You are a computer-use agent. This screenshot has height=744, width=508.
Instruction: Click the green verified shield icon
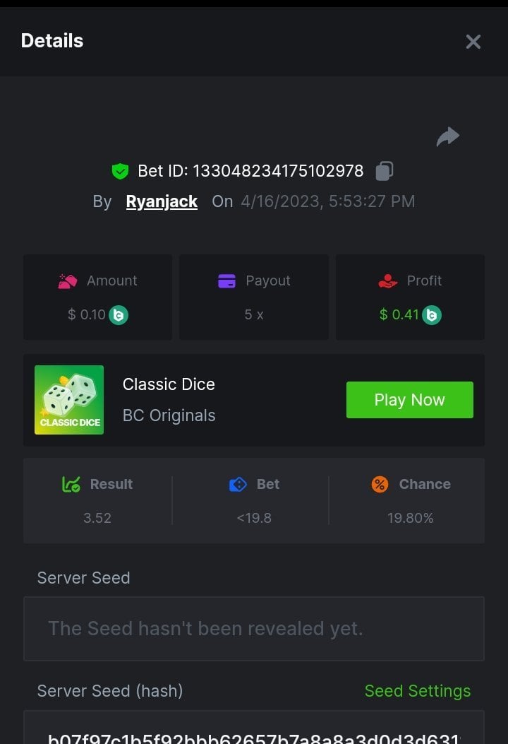point(120,171)
